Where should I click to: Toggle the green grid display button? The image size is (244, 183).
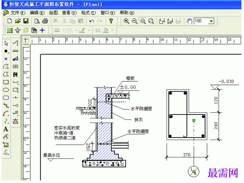point(10,30)
